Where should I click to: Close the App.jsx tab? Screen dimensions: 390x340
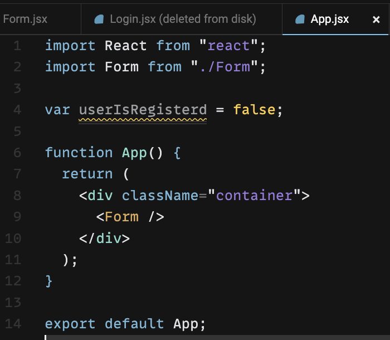tap(376, 20)
